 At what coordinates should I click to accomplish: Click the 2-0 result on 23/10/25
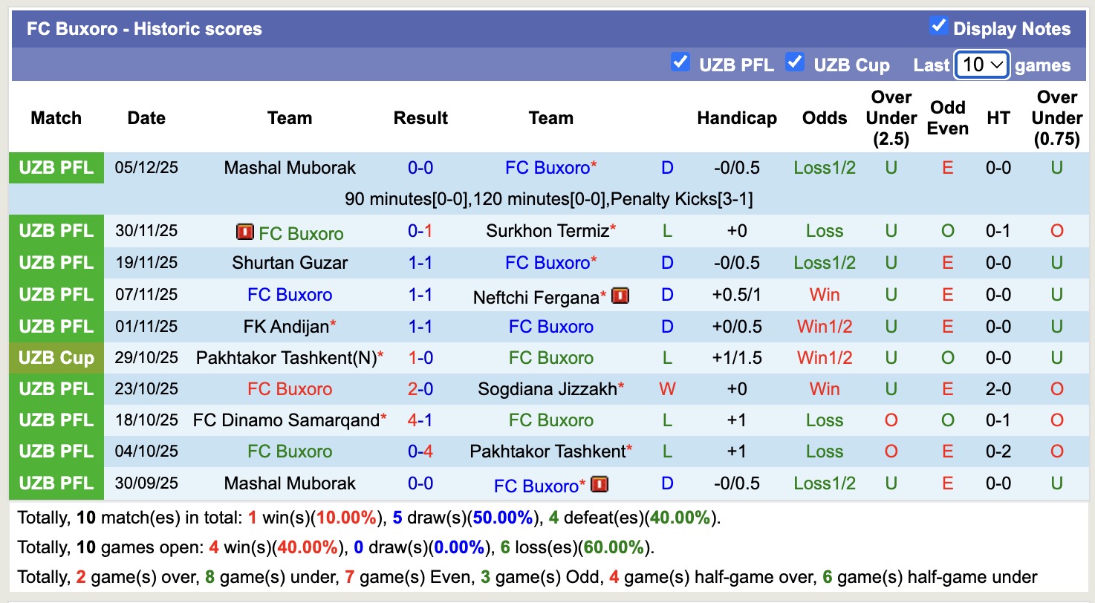coord(420,389)
